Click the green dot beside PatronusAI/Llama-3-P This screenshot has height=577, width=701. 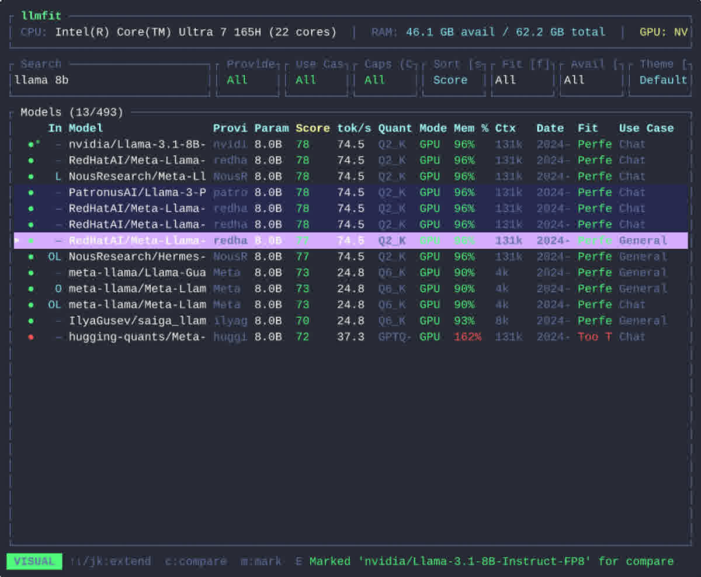[31, 192]
